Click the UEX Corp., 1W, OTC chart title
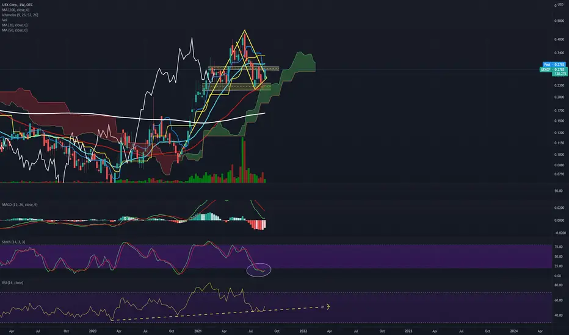 pos(17,5)
